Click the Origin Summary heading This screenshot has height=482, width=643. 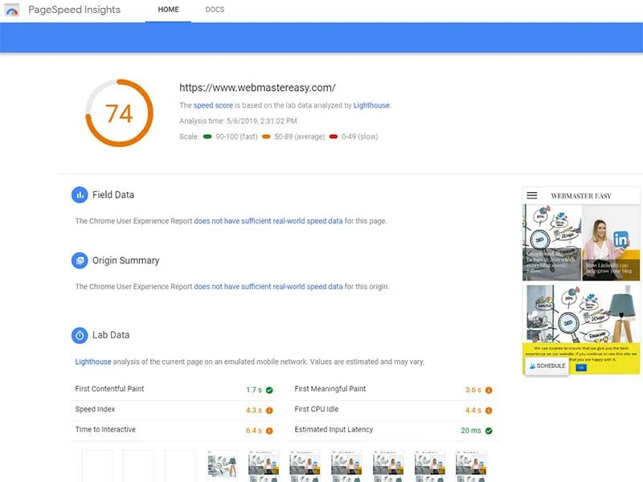[126, 260]
